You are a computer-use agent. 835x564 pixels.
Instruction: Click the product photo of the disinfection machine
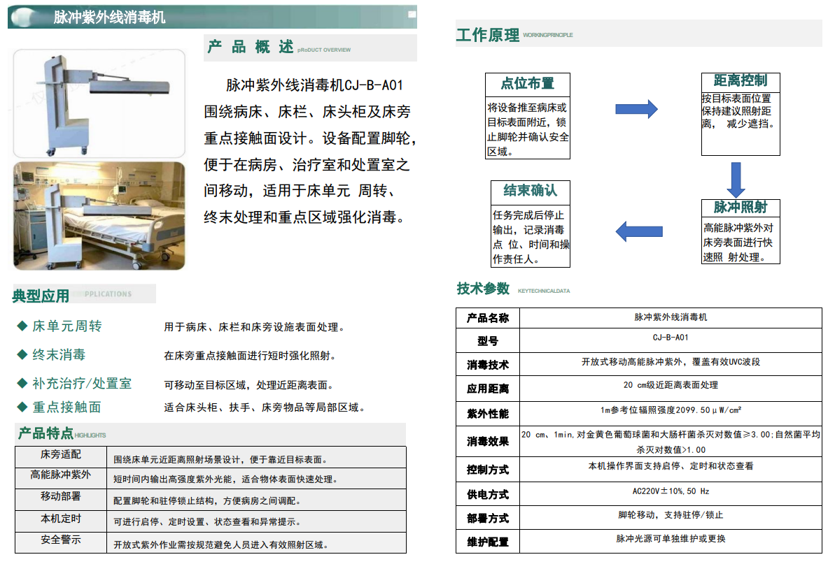tap(99, 103)
